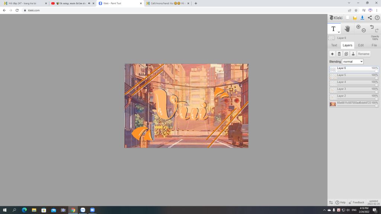Select the Text tool
The image size is (381, 214).
coord(333,29)
